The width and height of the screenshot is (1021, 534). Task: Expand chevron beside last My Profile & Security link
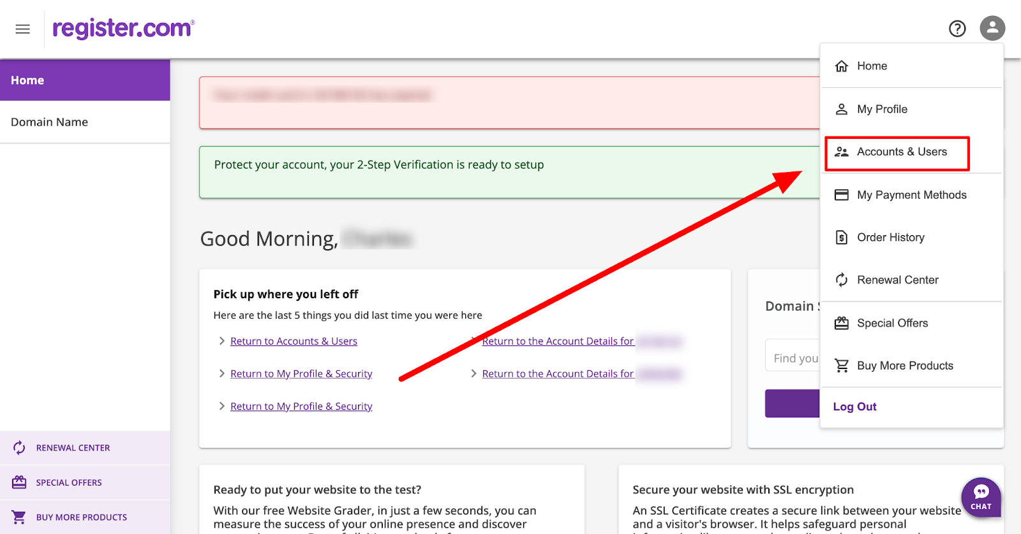(x=221, y=406)
